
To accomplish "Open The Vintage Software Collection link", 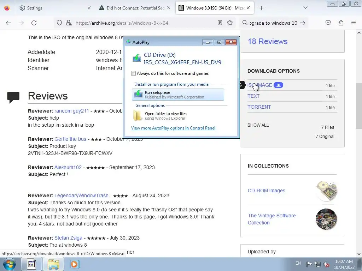I will point(272,219).
